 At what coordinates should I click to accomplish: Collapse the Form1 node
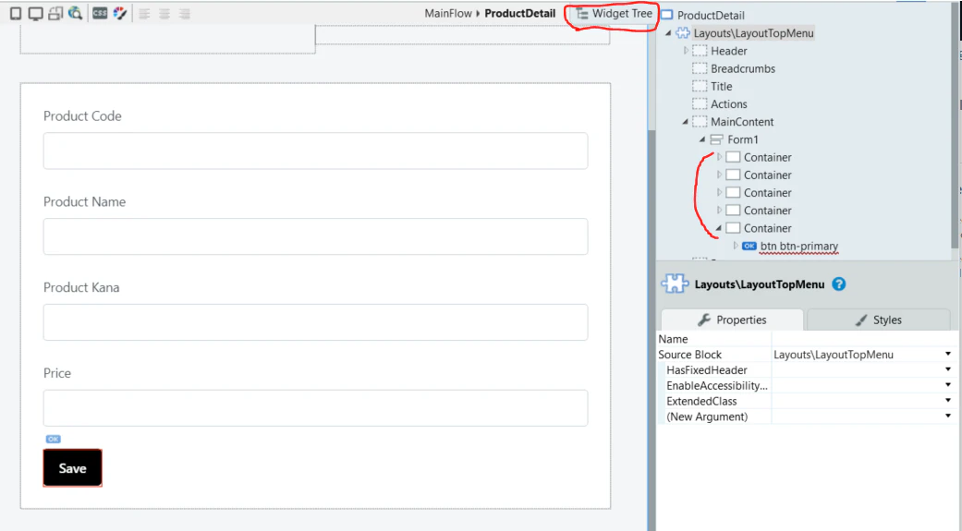702,139
